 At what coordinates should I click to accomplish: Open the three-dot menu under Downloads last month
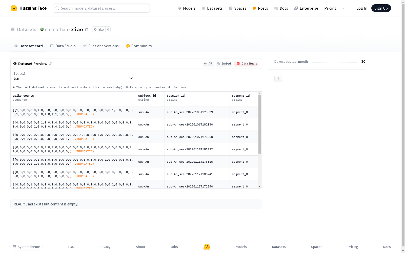(x=278, y=78)
